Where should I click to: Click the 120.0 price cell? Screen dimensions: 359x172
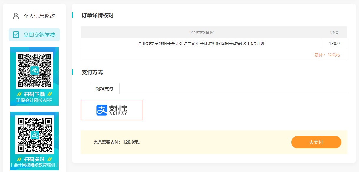pyautogui.click(x=334, y=43)
